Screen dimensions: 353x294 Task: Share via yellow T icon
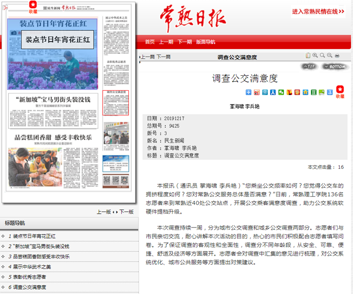[289, 92]
